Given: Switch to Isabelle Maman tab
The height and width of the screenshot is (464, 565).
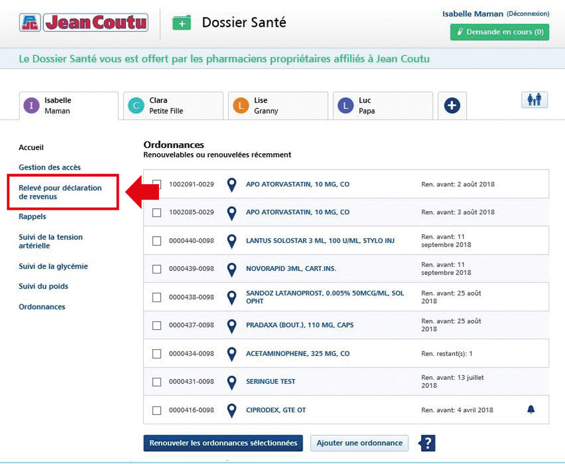Looking at the screenshot, I should 69,106.
